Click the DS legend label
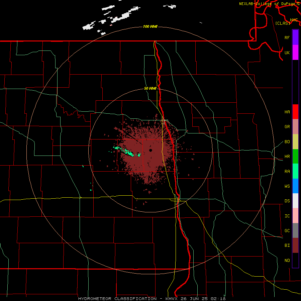The width and height of the screenshot is (301, 301). (287, 201)
